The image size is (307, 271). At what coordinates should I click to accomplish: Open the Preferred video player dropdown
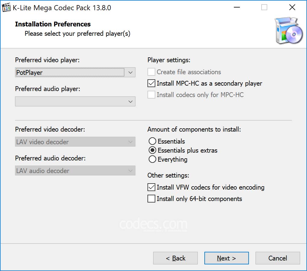point(75,72)
